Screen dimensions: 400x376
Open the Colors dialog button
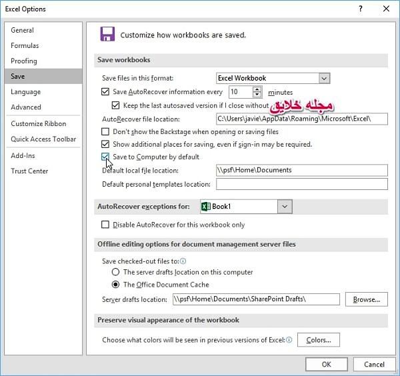tap(319, 340)
